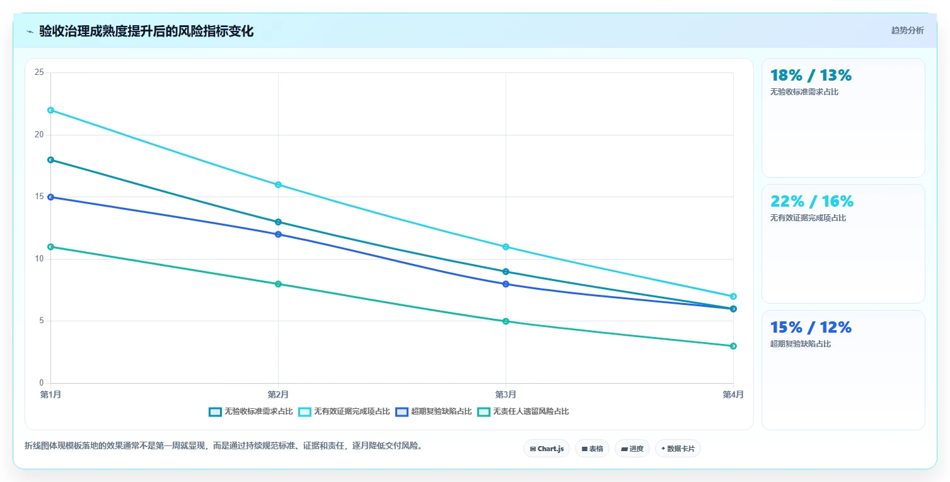950x482 pixels.
Task: Click the 18% / 13% stat value
Action: pos(811,76)
